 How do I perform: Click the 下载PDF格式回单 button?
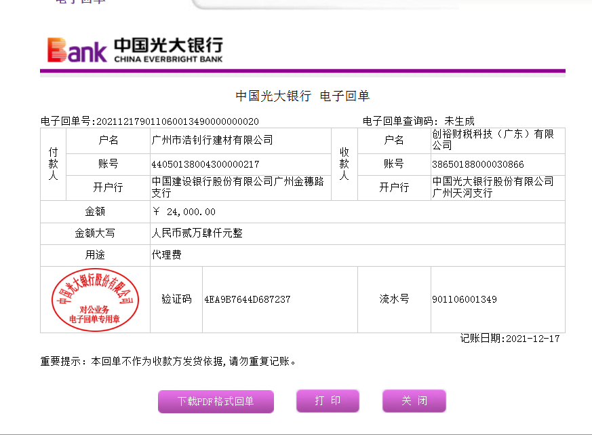pos(216,401)
